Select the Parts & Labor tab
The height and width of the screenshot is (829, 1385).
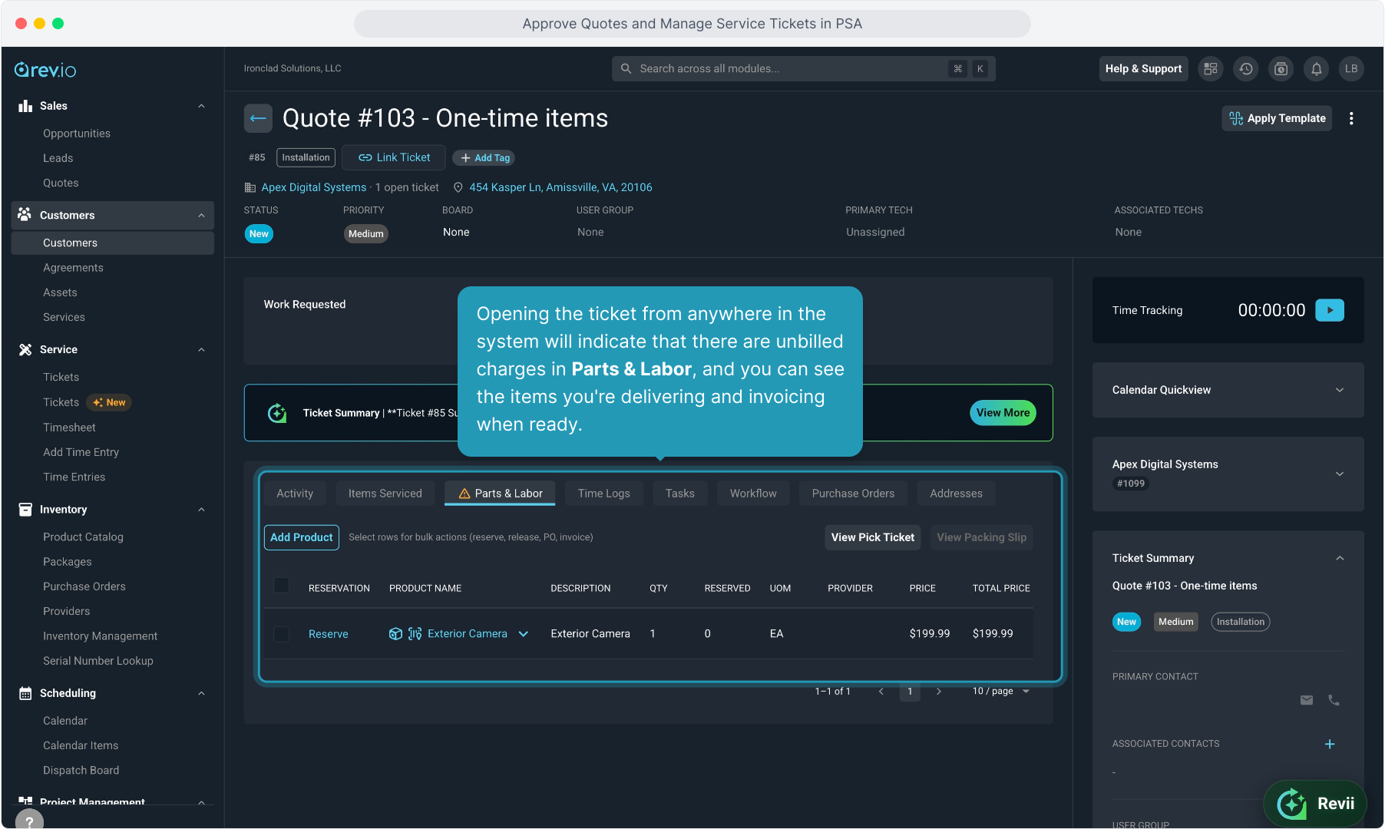pos(500,494)
